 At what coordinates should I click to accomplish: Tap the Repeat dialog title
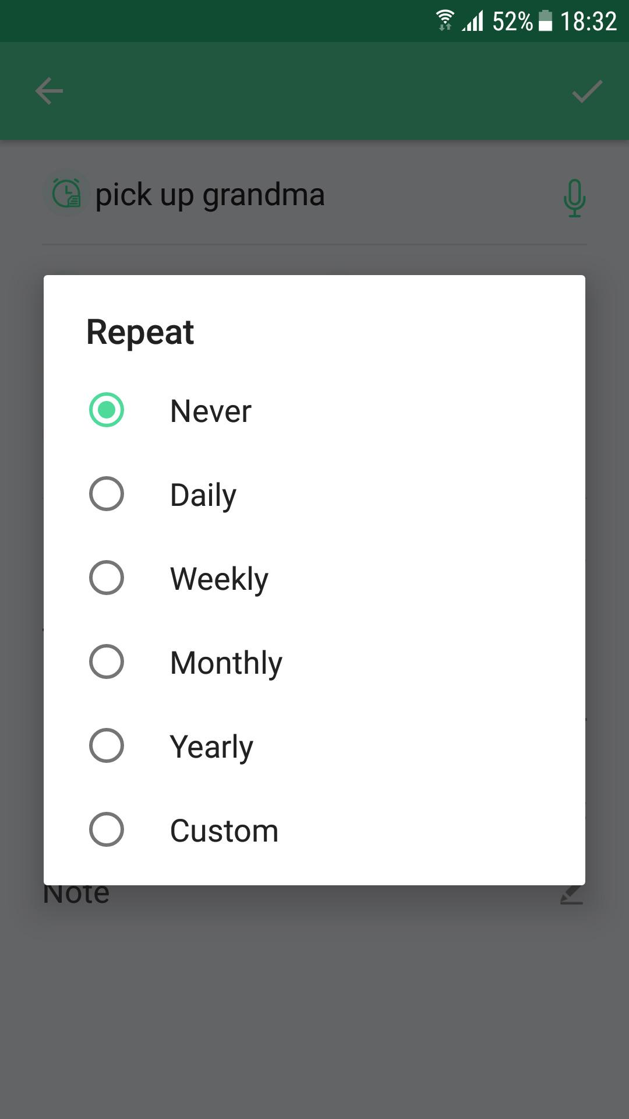(140, 333)
